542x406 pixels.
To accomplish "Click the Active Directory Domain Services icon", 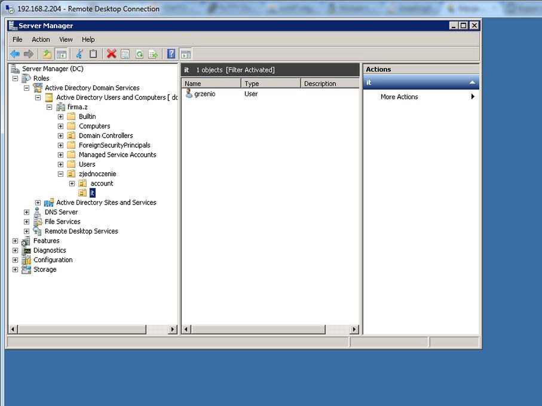I will pos(37,88).
